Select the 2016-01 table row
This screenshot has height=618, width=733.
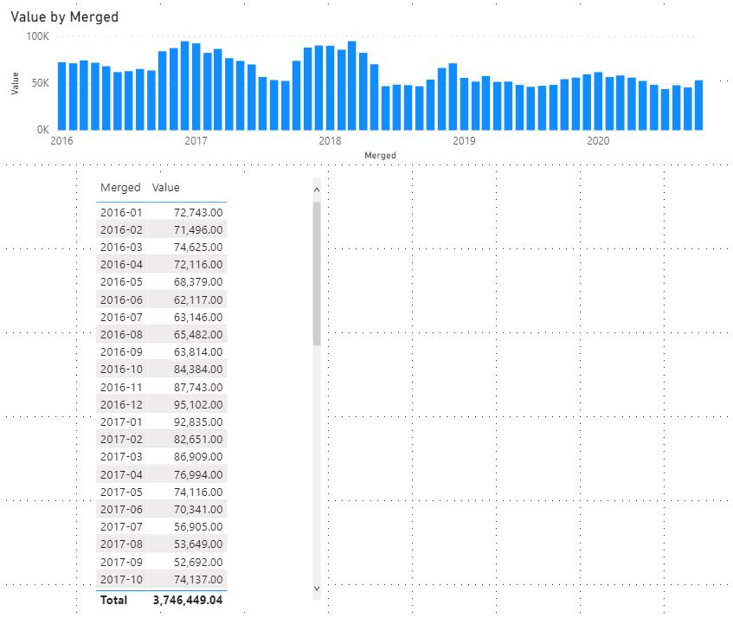pos(161,212)
